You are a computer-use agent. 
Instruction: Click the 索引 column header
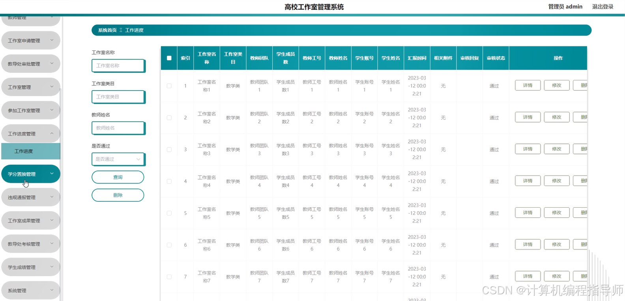pyautogui.click(x=185, y=58)
